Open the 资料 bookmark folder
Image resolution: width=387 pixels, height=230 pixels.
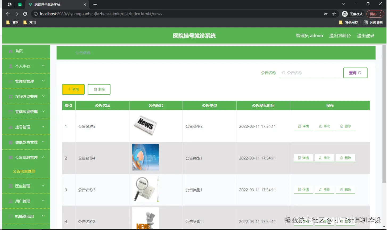coord(12,23)
